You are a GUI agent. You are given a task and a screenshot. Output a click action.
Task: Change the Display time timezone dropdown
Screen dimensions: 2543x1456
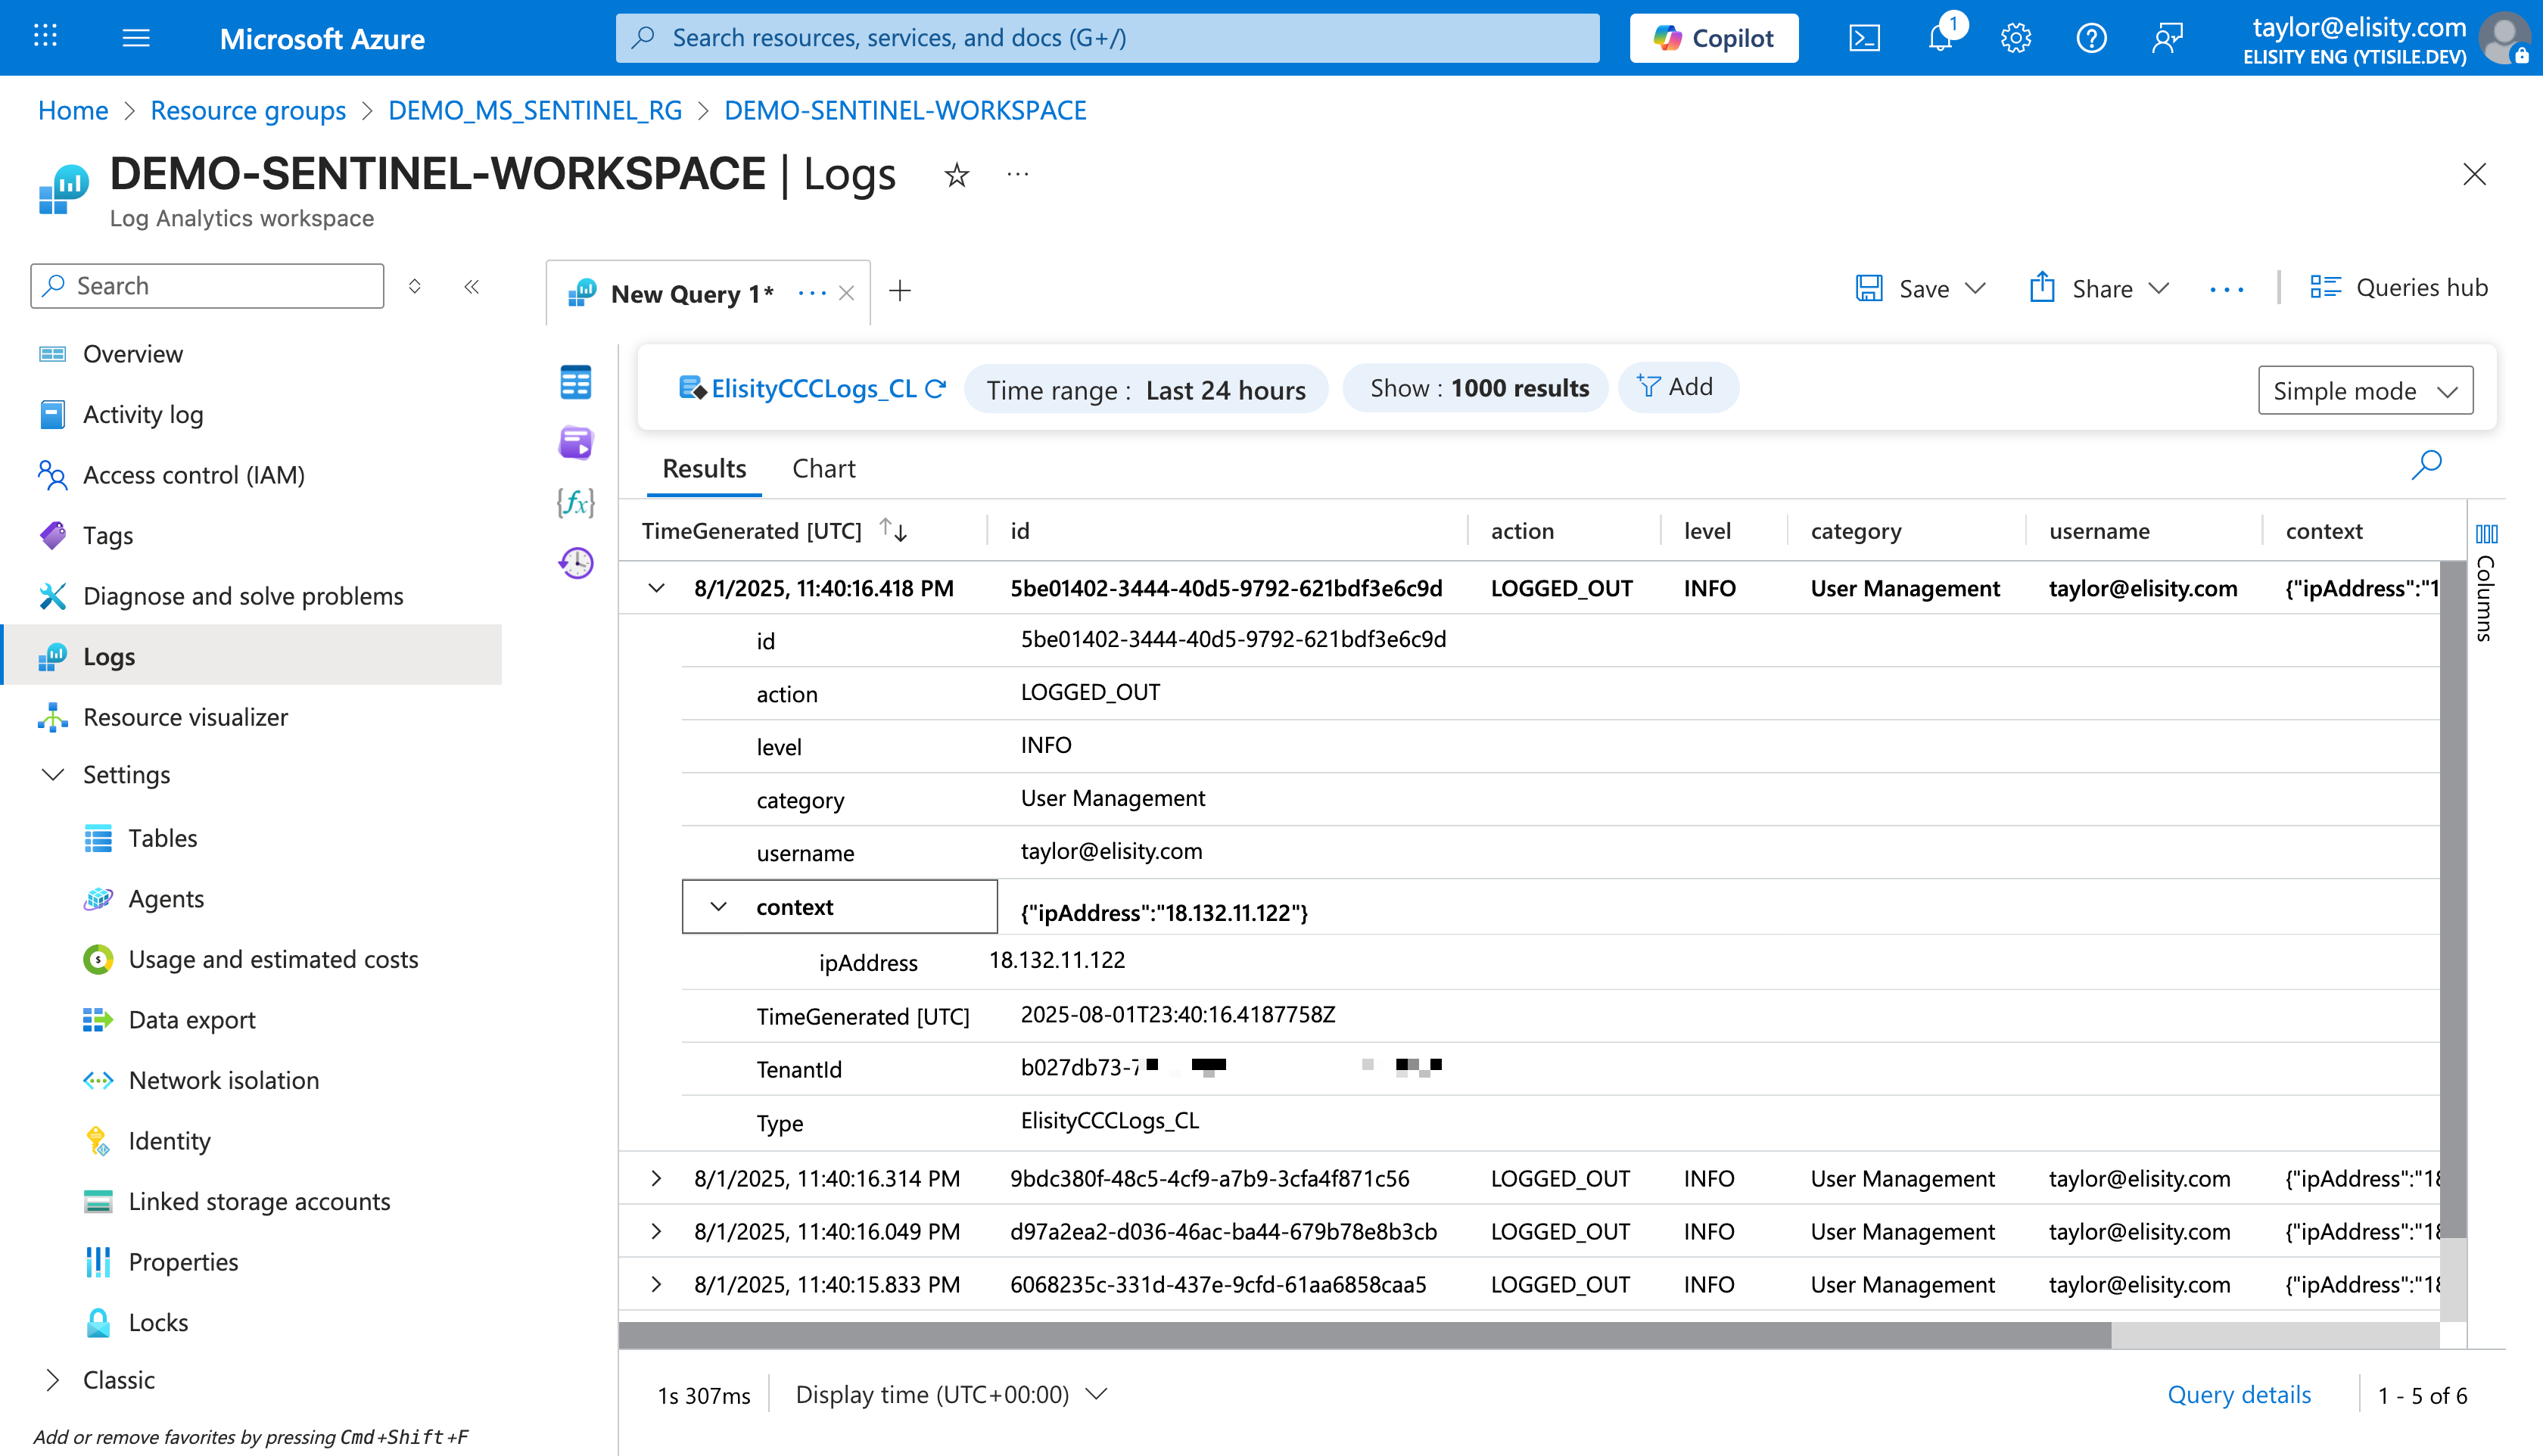[x=951, y=1394]
